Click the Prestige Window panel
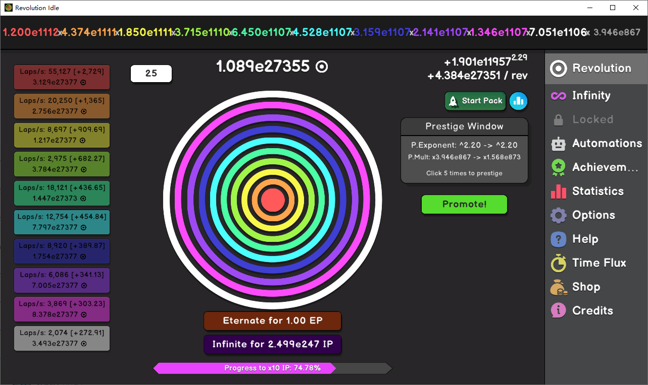Screen dimensions: 648x385 464,150
